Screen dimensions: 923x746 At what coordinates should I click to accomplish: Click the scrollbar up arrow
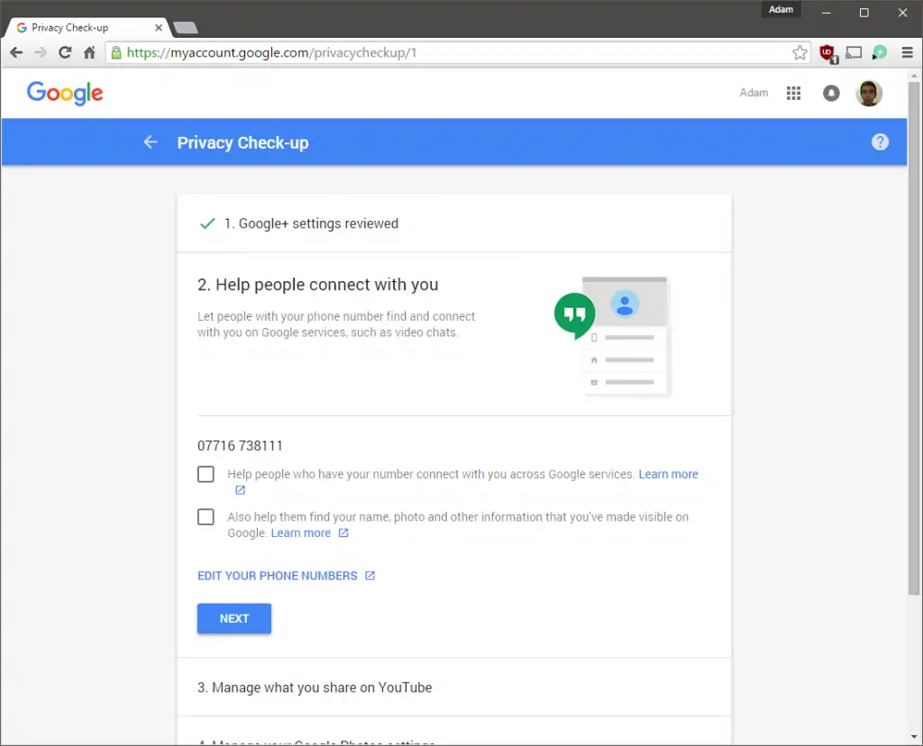click(x=914, y=76)
